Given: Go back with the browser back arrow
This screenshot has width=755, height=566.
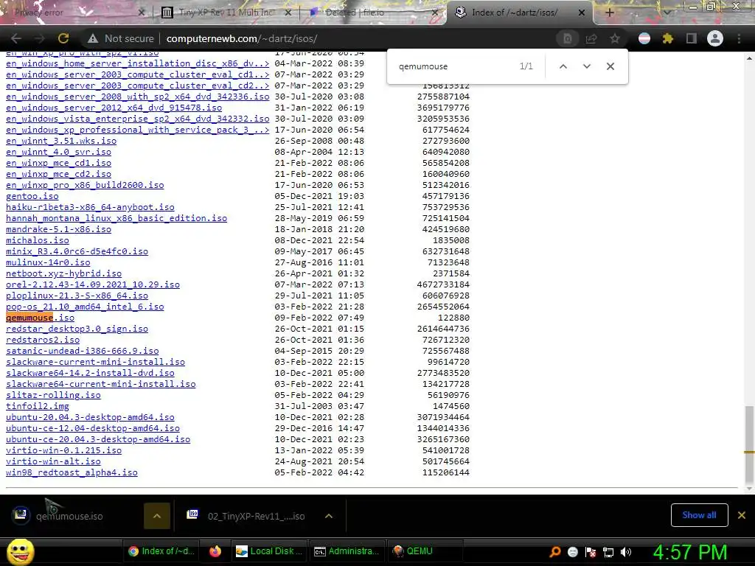Looking at the screenshot, I should 16,38.
